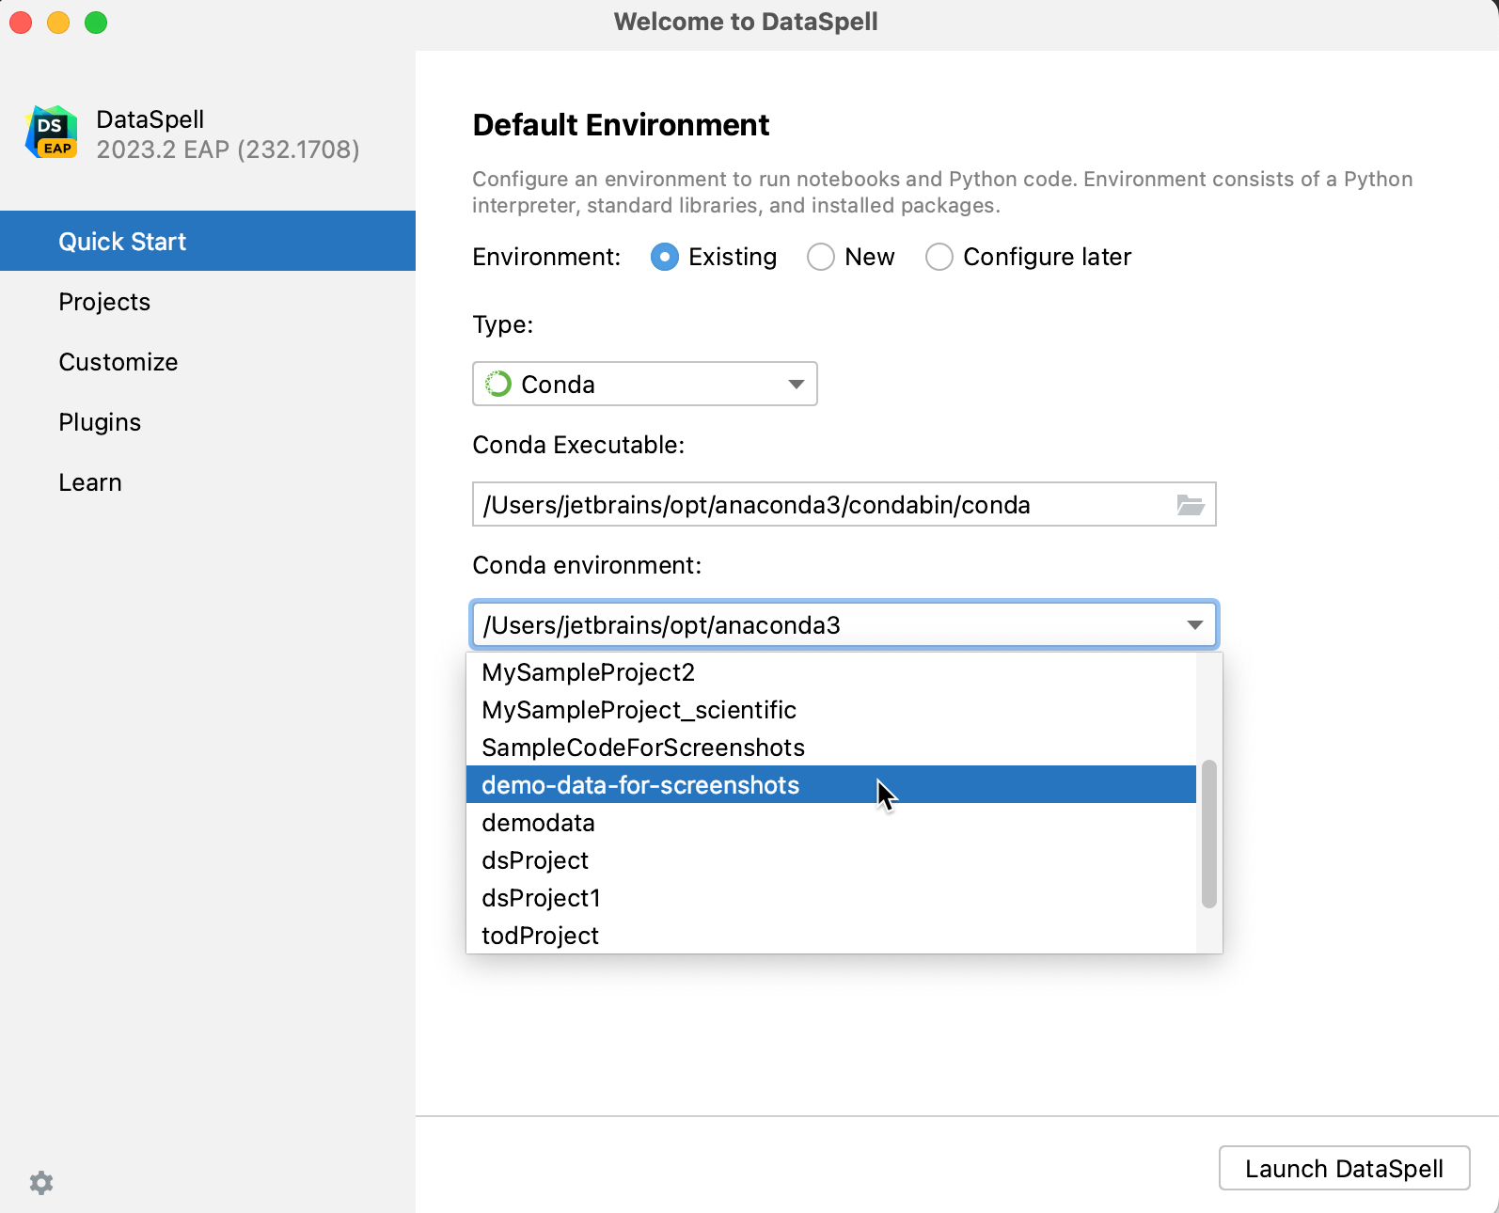Switch to the Projects section
The width and height of the screenshot is (1499, 1213).
(208, 301)
